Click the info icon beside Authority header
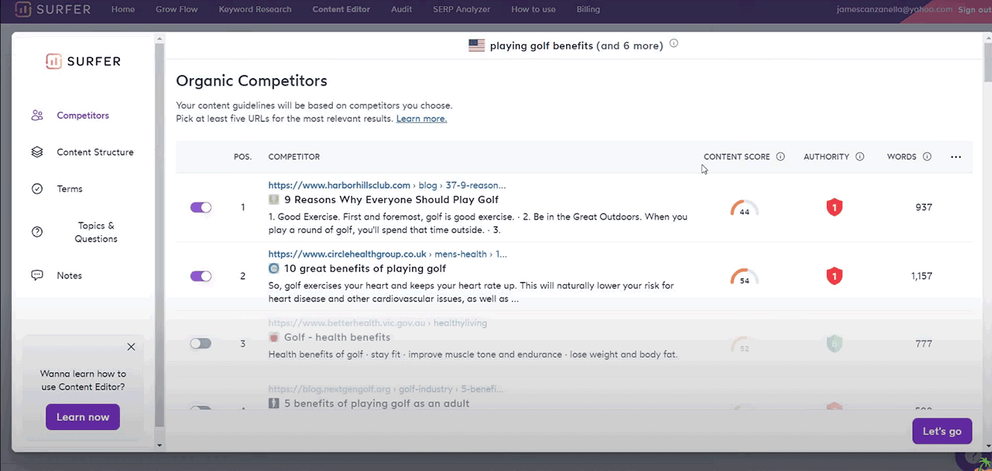Image resolution: width=992 pixels, height=471 pixels. tap(859, 157)
